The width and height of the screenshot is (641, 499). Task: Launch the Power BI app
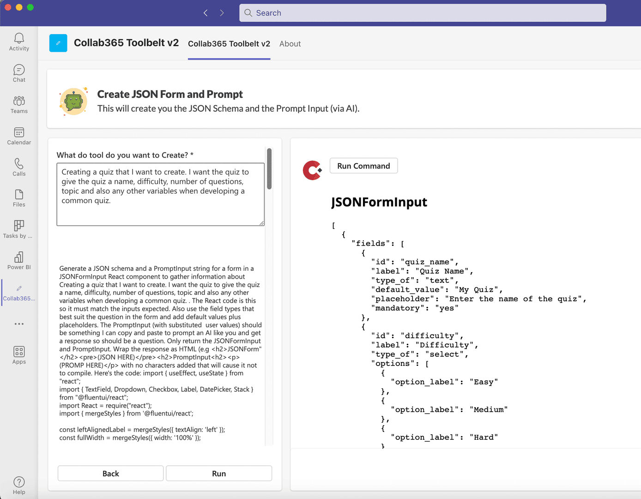click(x=19, y=260)
